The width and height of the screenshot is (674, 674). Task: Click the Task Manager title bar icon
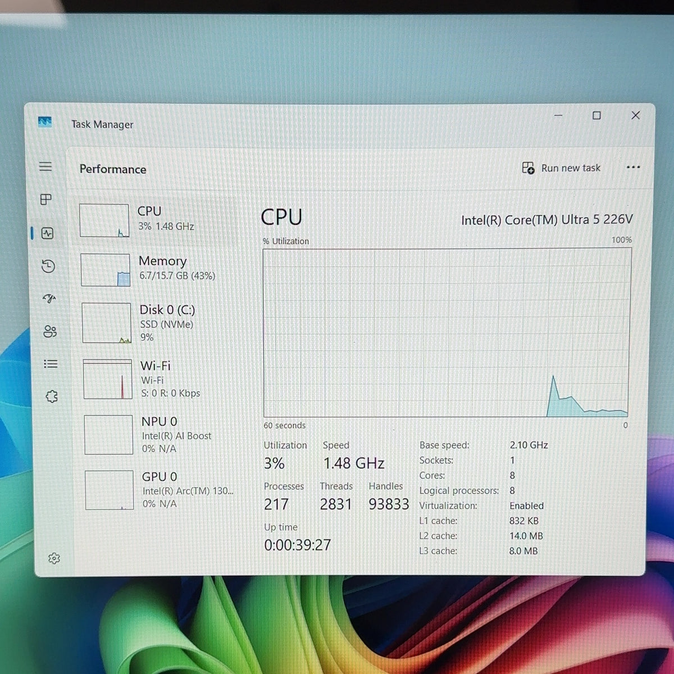tap(45, 121)
